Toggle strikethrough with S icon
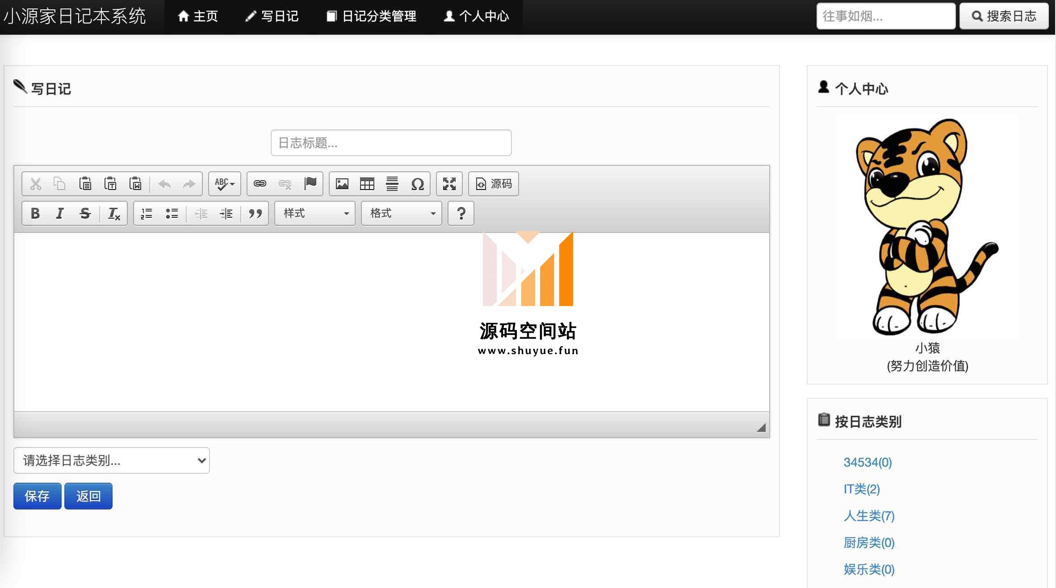The image size is (1056, 588). [x=85, y=213]
